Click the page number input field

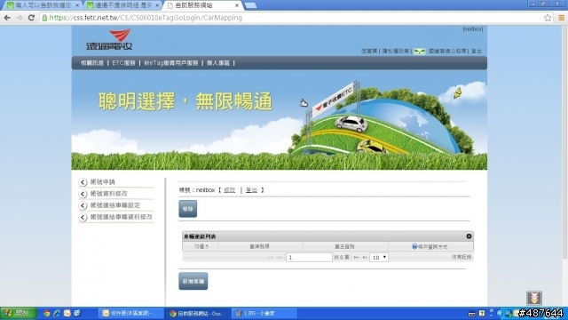(309, 257)
